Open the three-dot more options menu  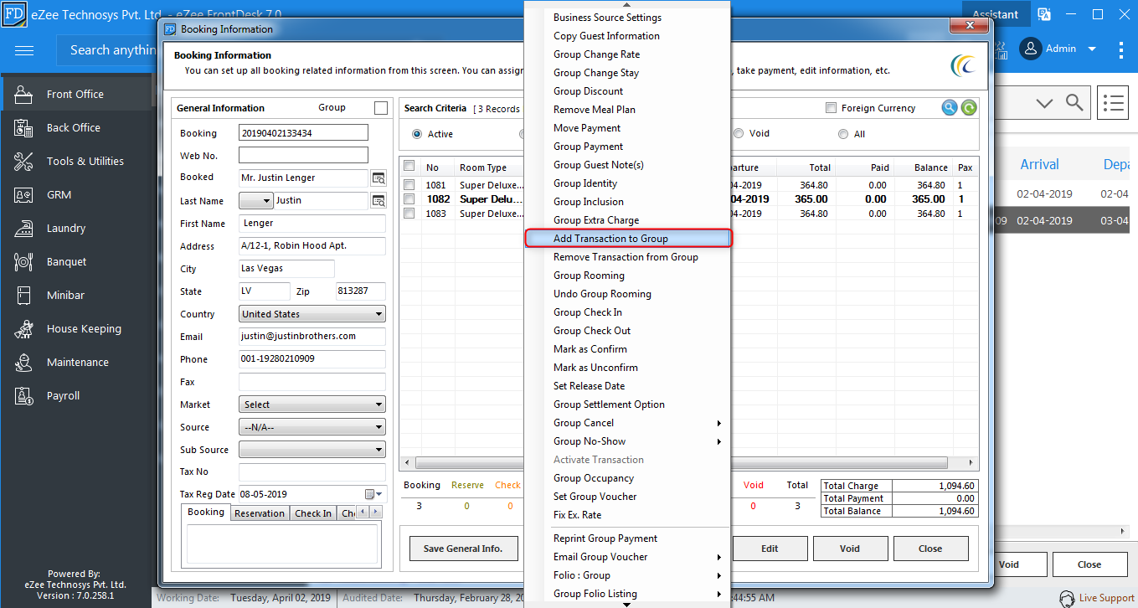(x=1121, y=49)
